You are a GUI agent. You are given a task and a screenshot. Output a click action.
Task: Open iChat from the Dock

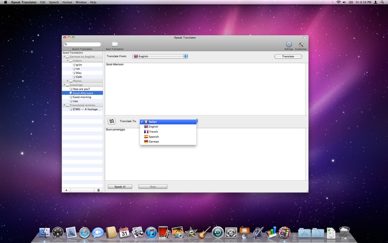tap(98, 233)
